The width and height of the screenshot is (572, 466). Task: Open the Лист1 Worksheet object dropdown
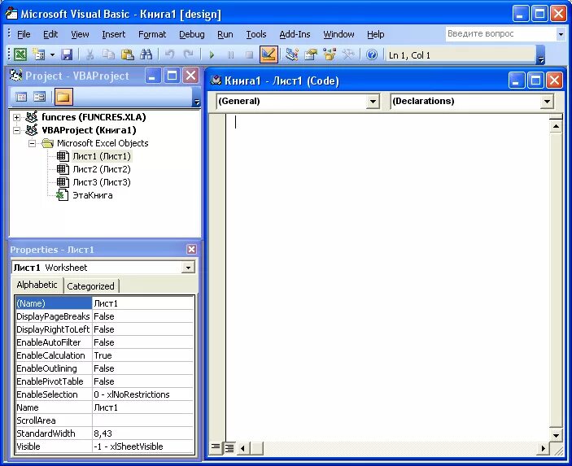[188, 268]
